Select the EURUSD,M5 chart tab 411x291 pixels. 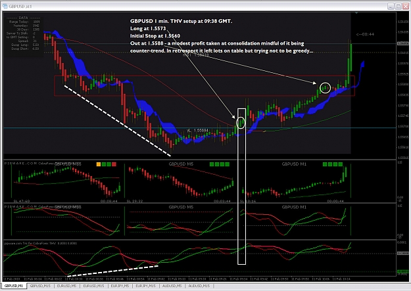tap(67, 286)
